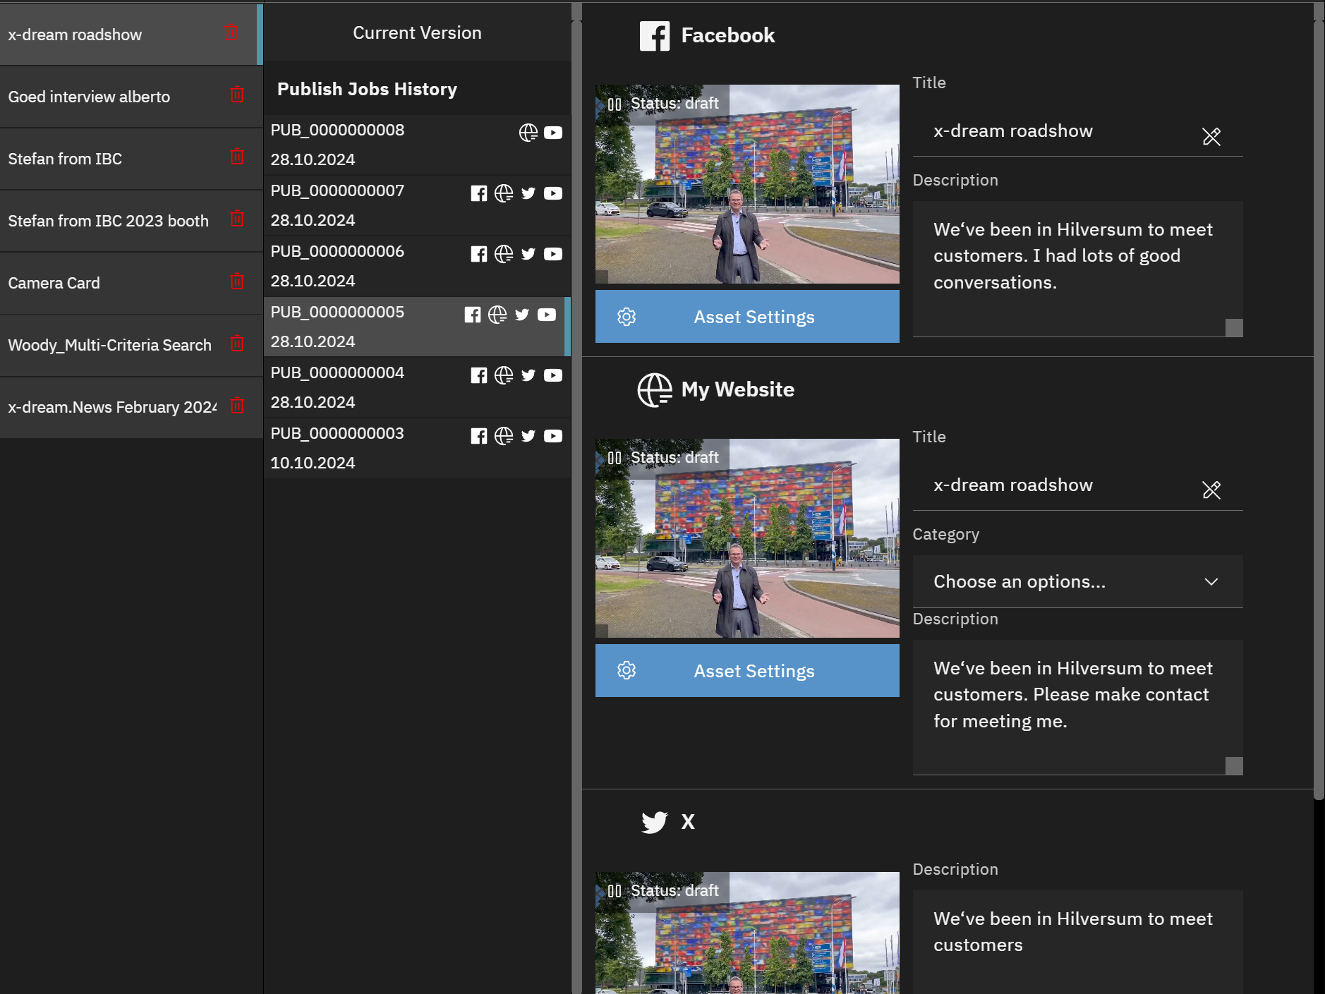This screenshot has height=994, width=1325.
Task: Click Twitter icon on PUB_0000000003
Action: point(528,436)
